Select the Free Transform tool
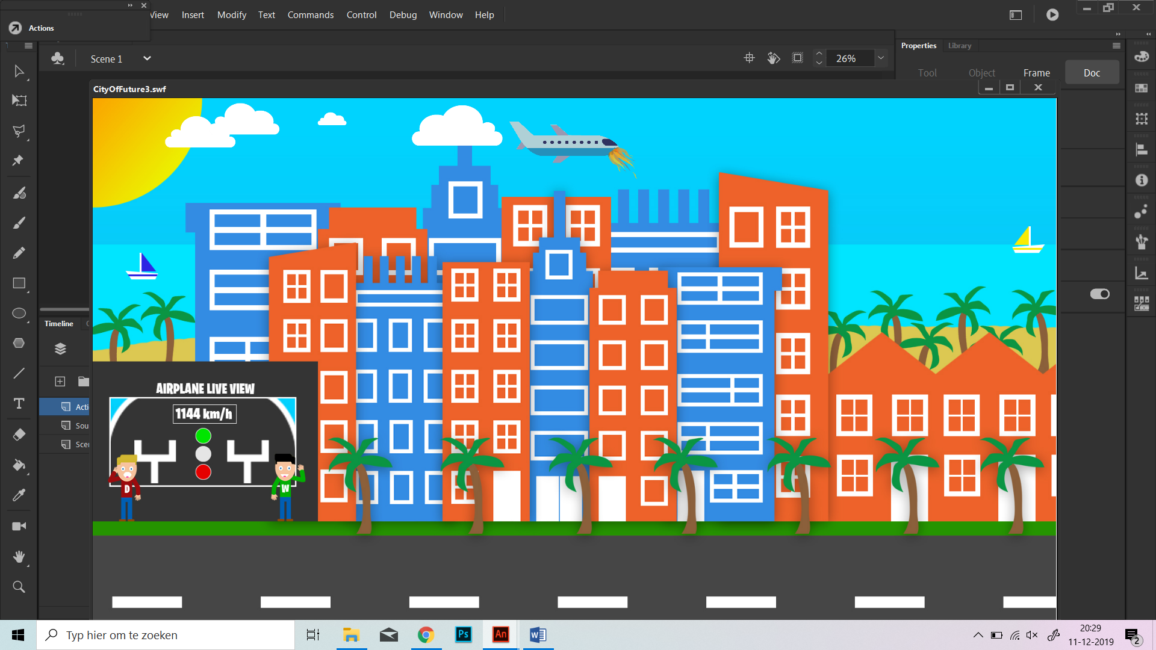The height and width of the screenshot is (650, 1156). (19, 101)
